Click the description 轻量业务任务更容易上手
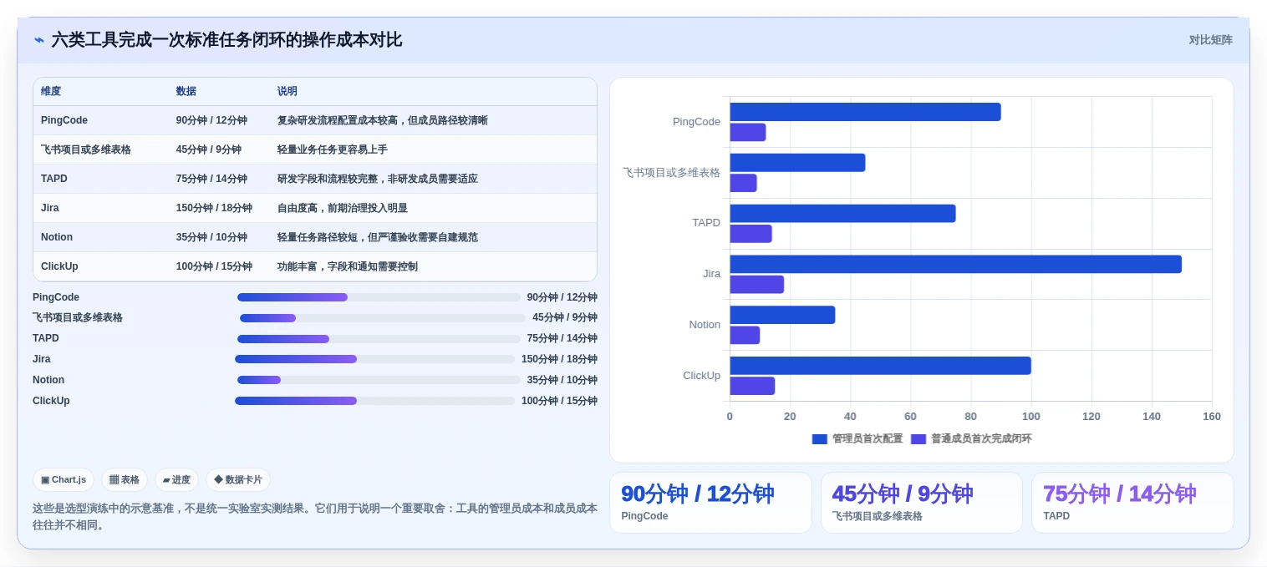The height and width of the screenshot is (567, 1267). [333, 149]
